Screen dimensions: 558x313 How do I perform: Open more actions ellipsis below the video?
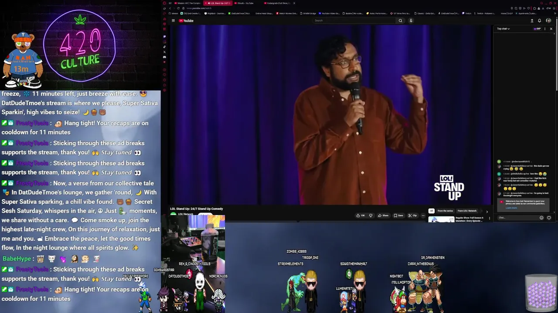pyautogui.click(x=423, y=215)
